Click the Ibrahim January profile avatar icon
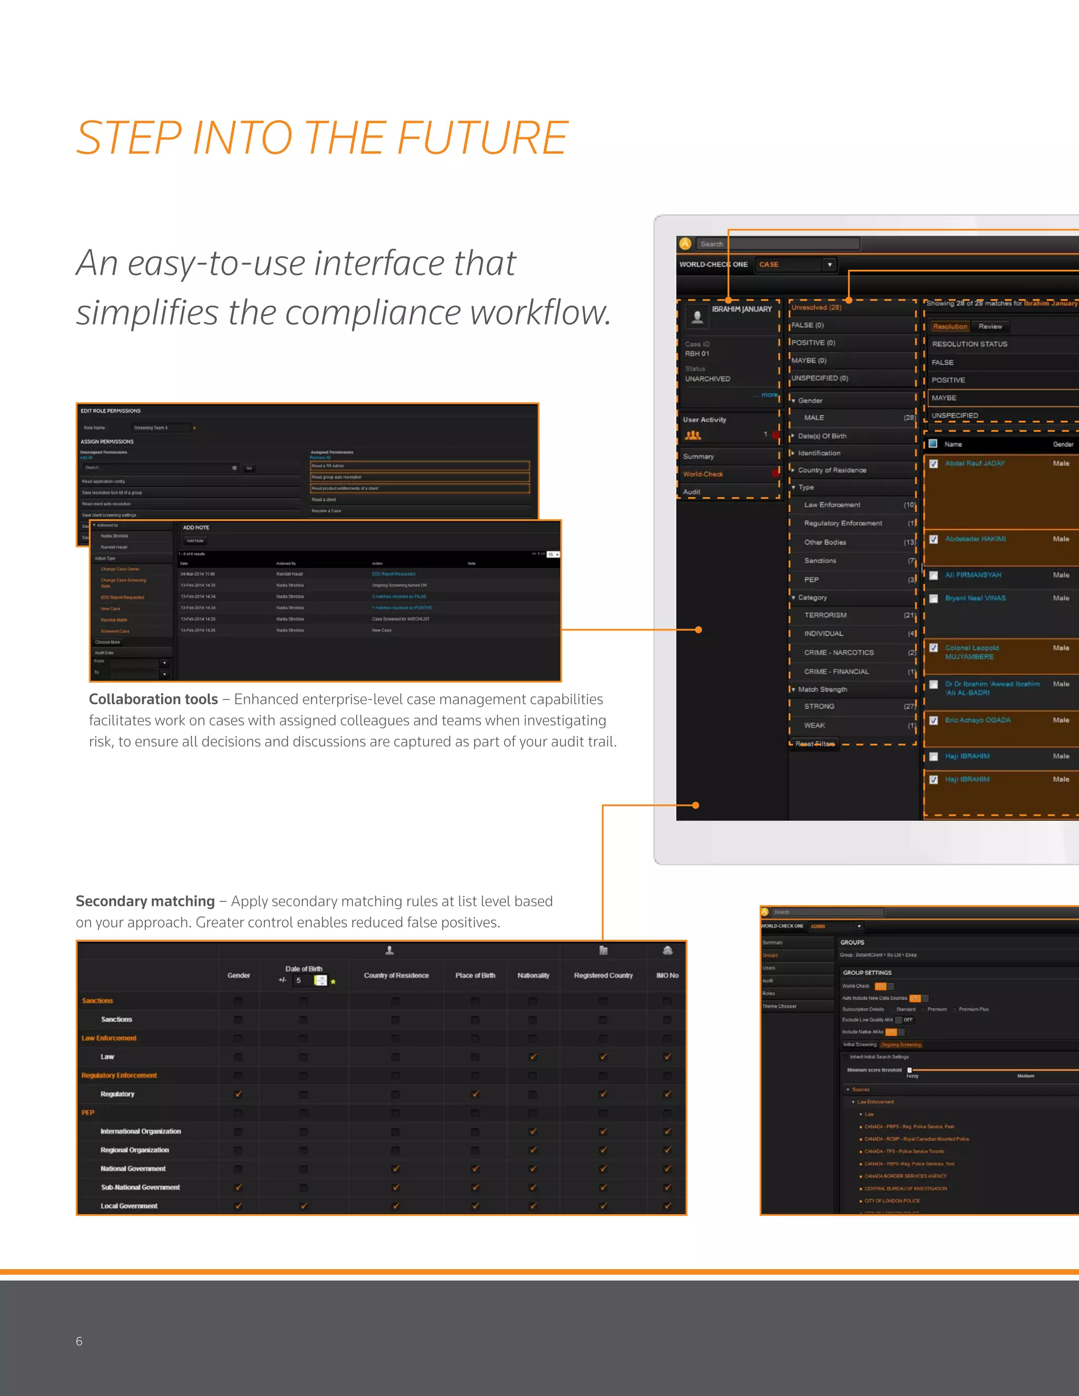This screenshot has height=1396, width=1079. click(x=698, y=317)
